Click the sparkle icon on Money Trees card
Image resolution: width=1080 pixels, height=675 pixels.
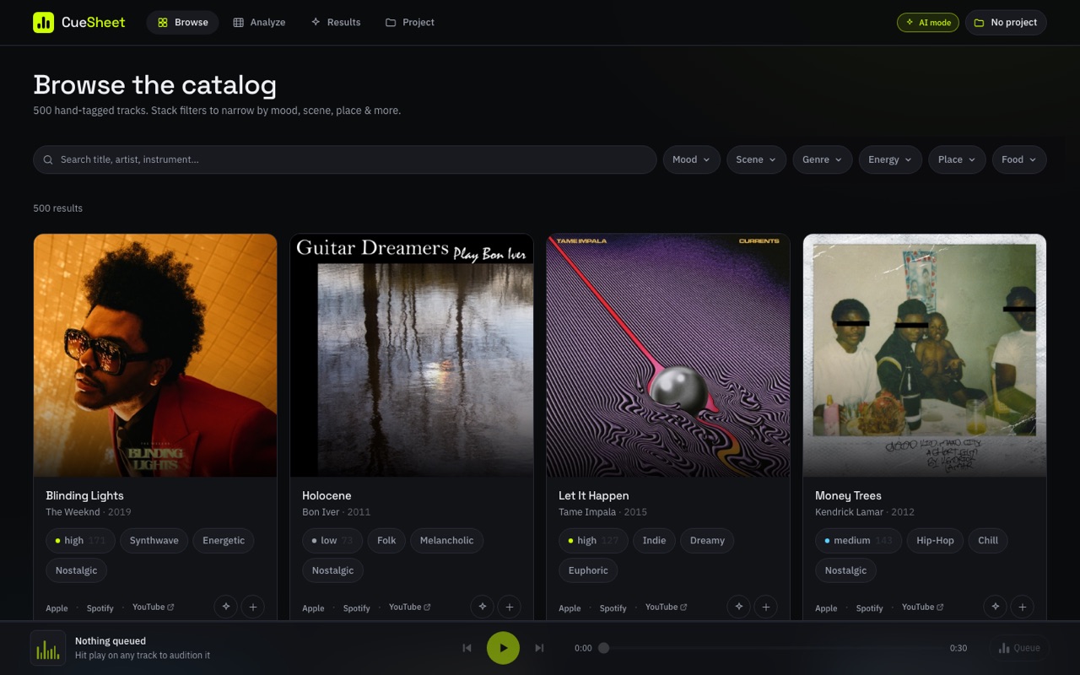click(x=995, y=607)
